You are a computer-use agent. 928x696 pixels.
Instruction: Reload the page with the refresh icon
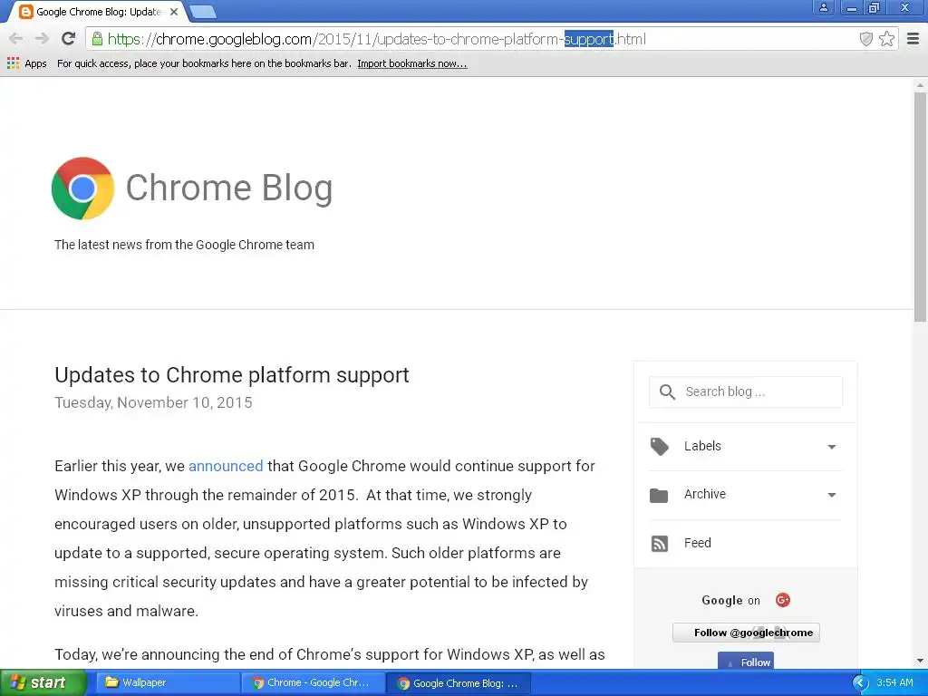tap(69, 38)
